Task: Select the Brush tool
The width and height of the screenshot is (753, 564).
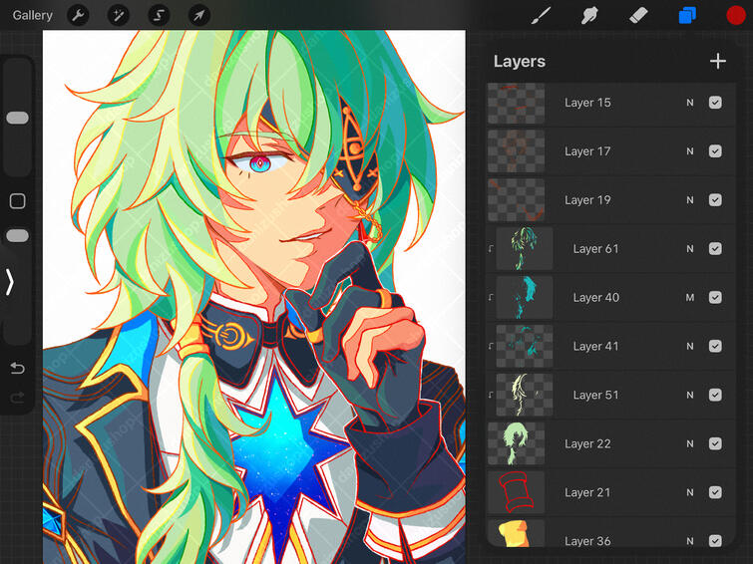Action: [x=542, y=16]
